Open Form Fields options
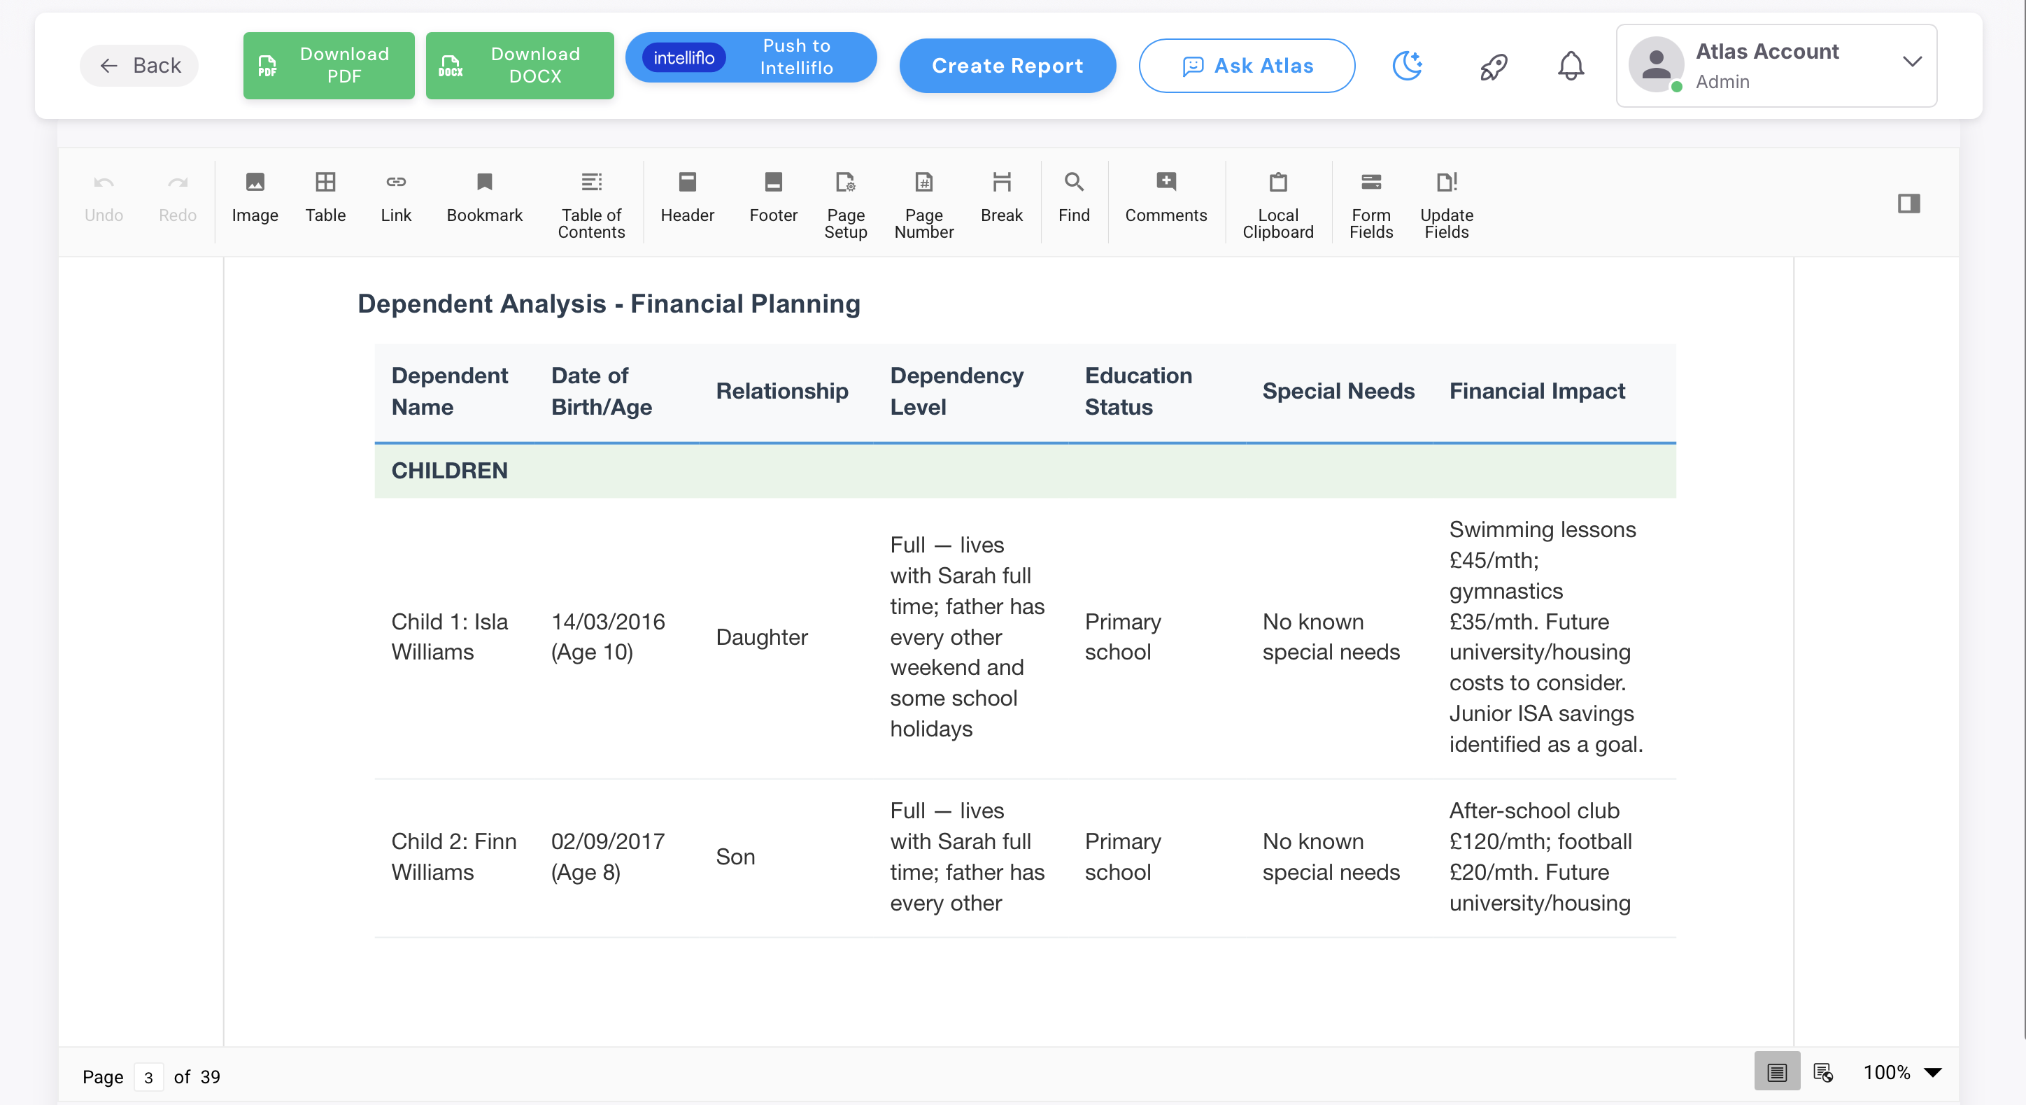This screenshot has width=2026, height=1105. (1371, 206)
